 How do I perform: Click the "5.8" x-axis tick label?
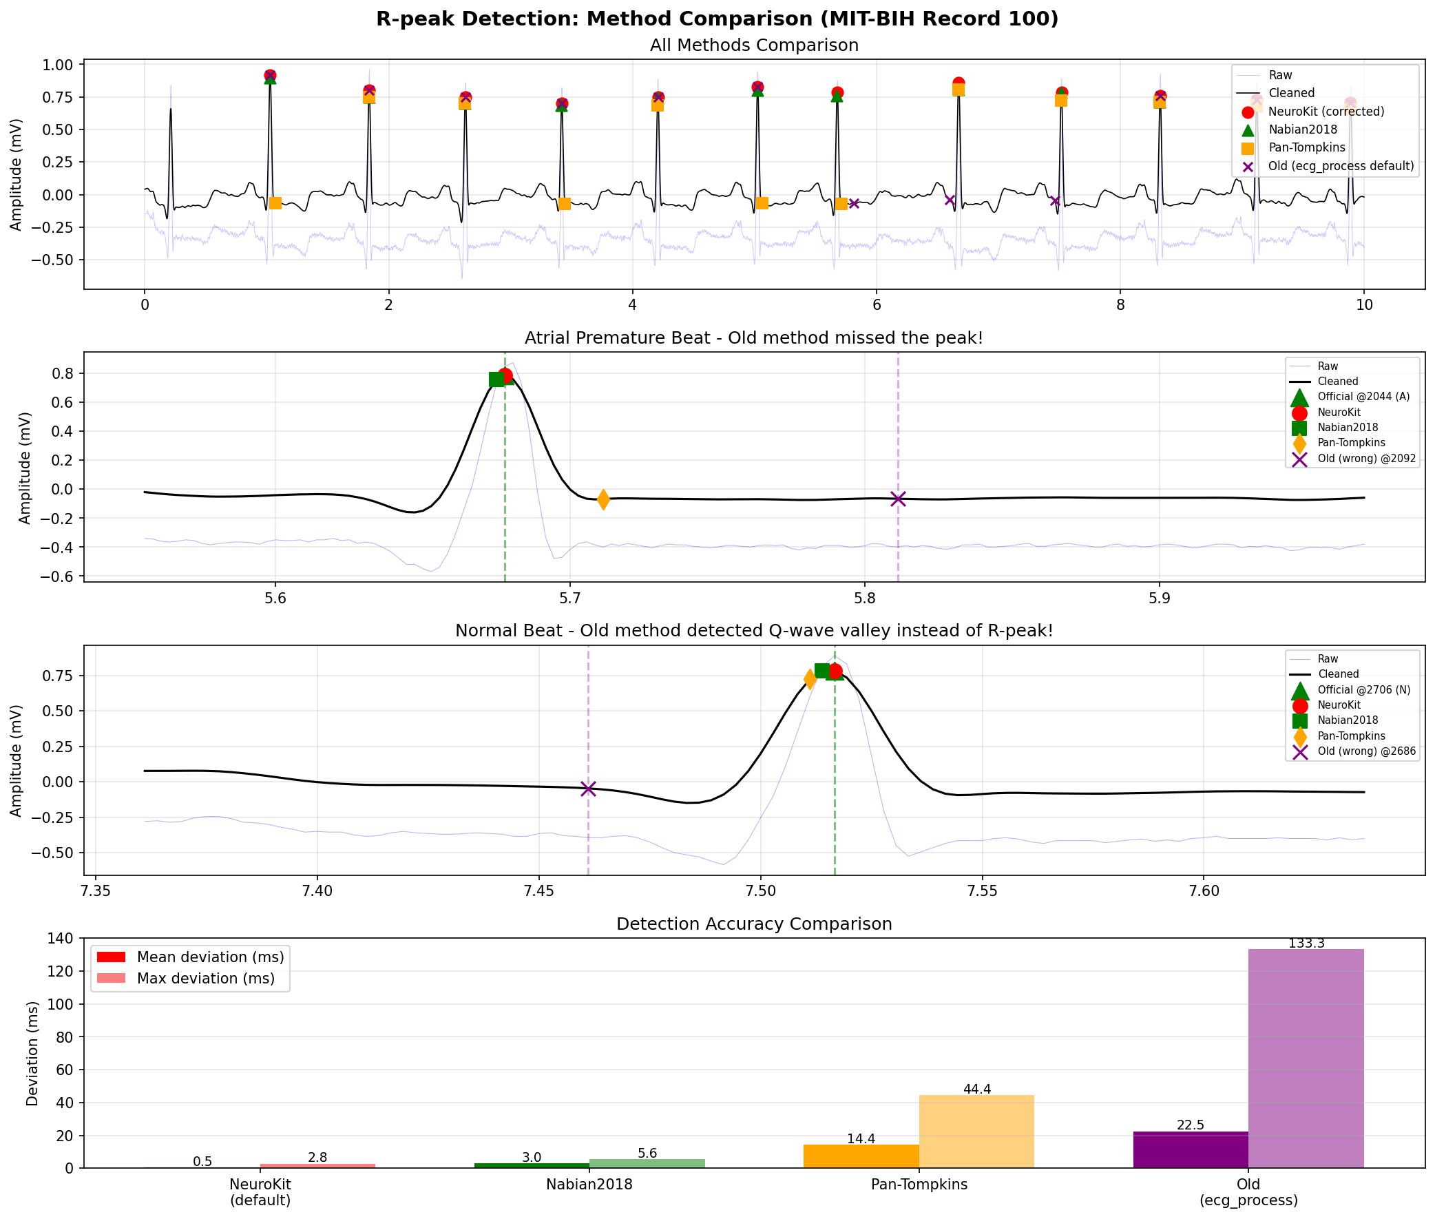click(x=864, y=598)
